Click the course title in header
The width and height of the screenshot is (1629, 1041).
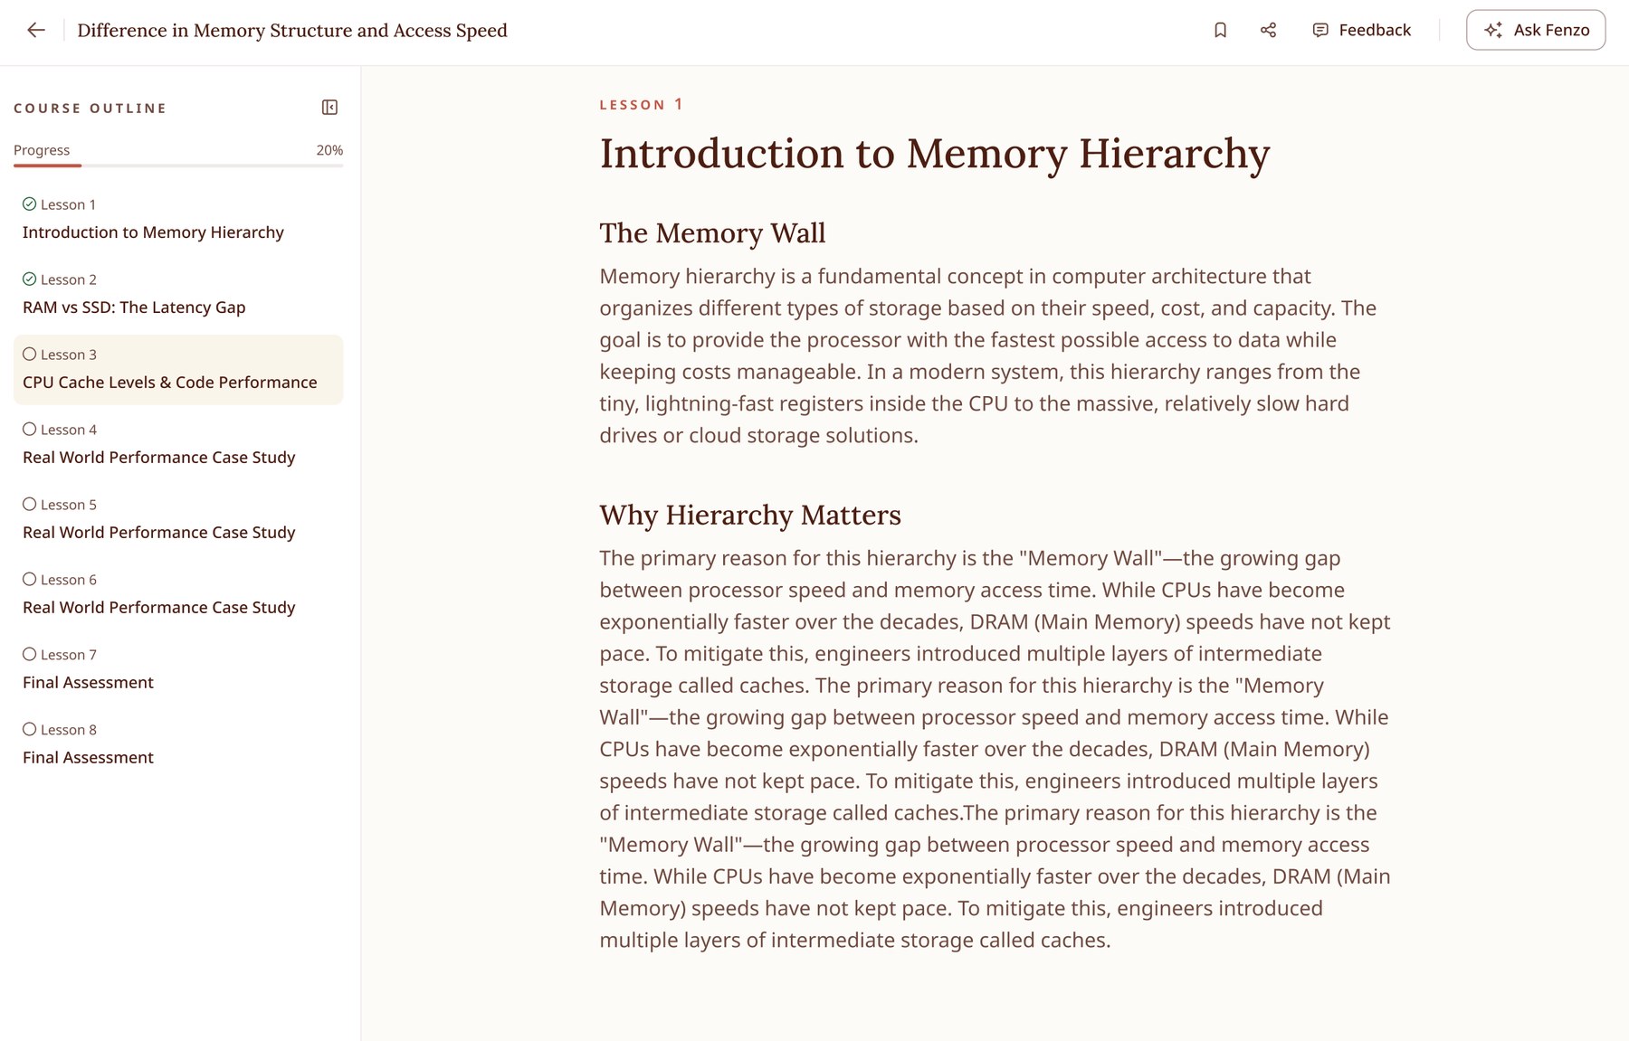(292, 31)
